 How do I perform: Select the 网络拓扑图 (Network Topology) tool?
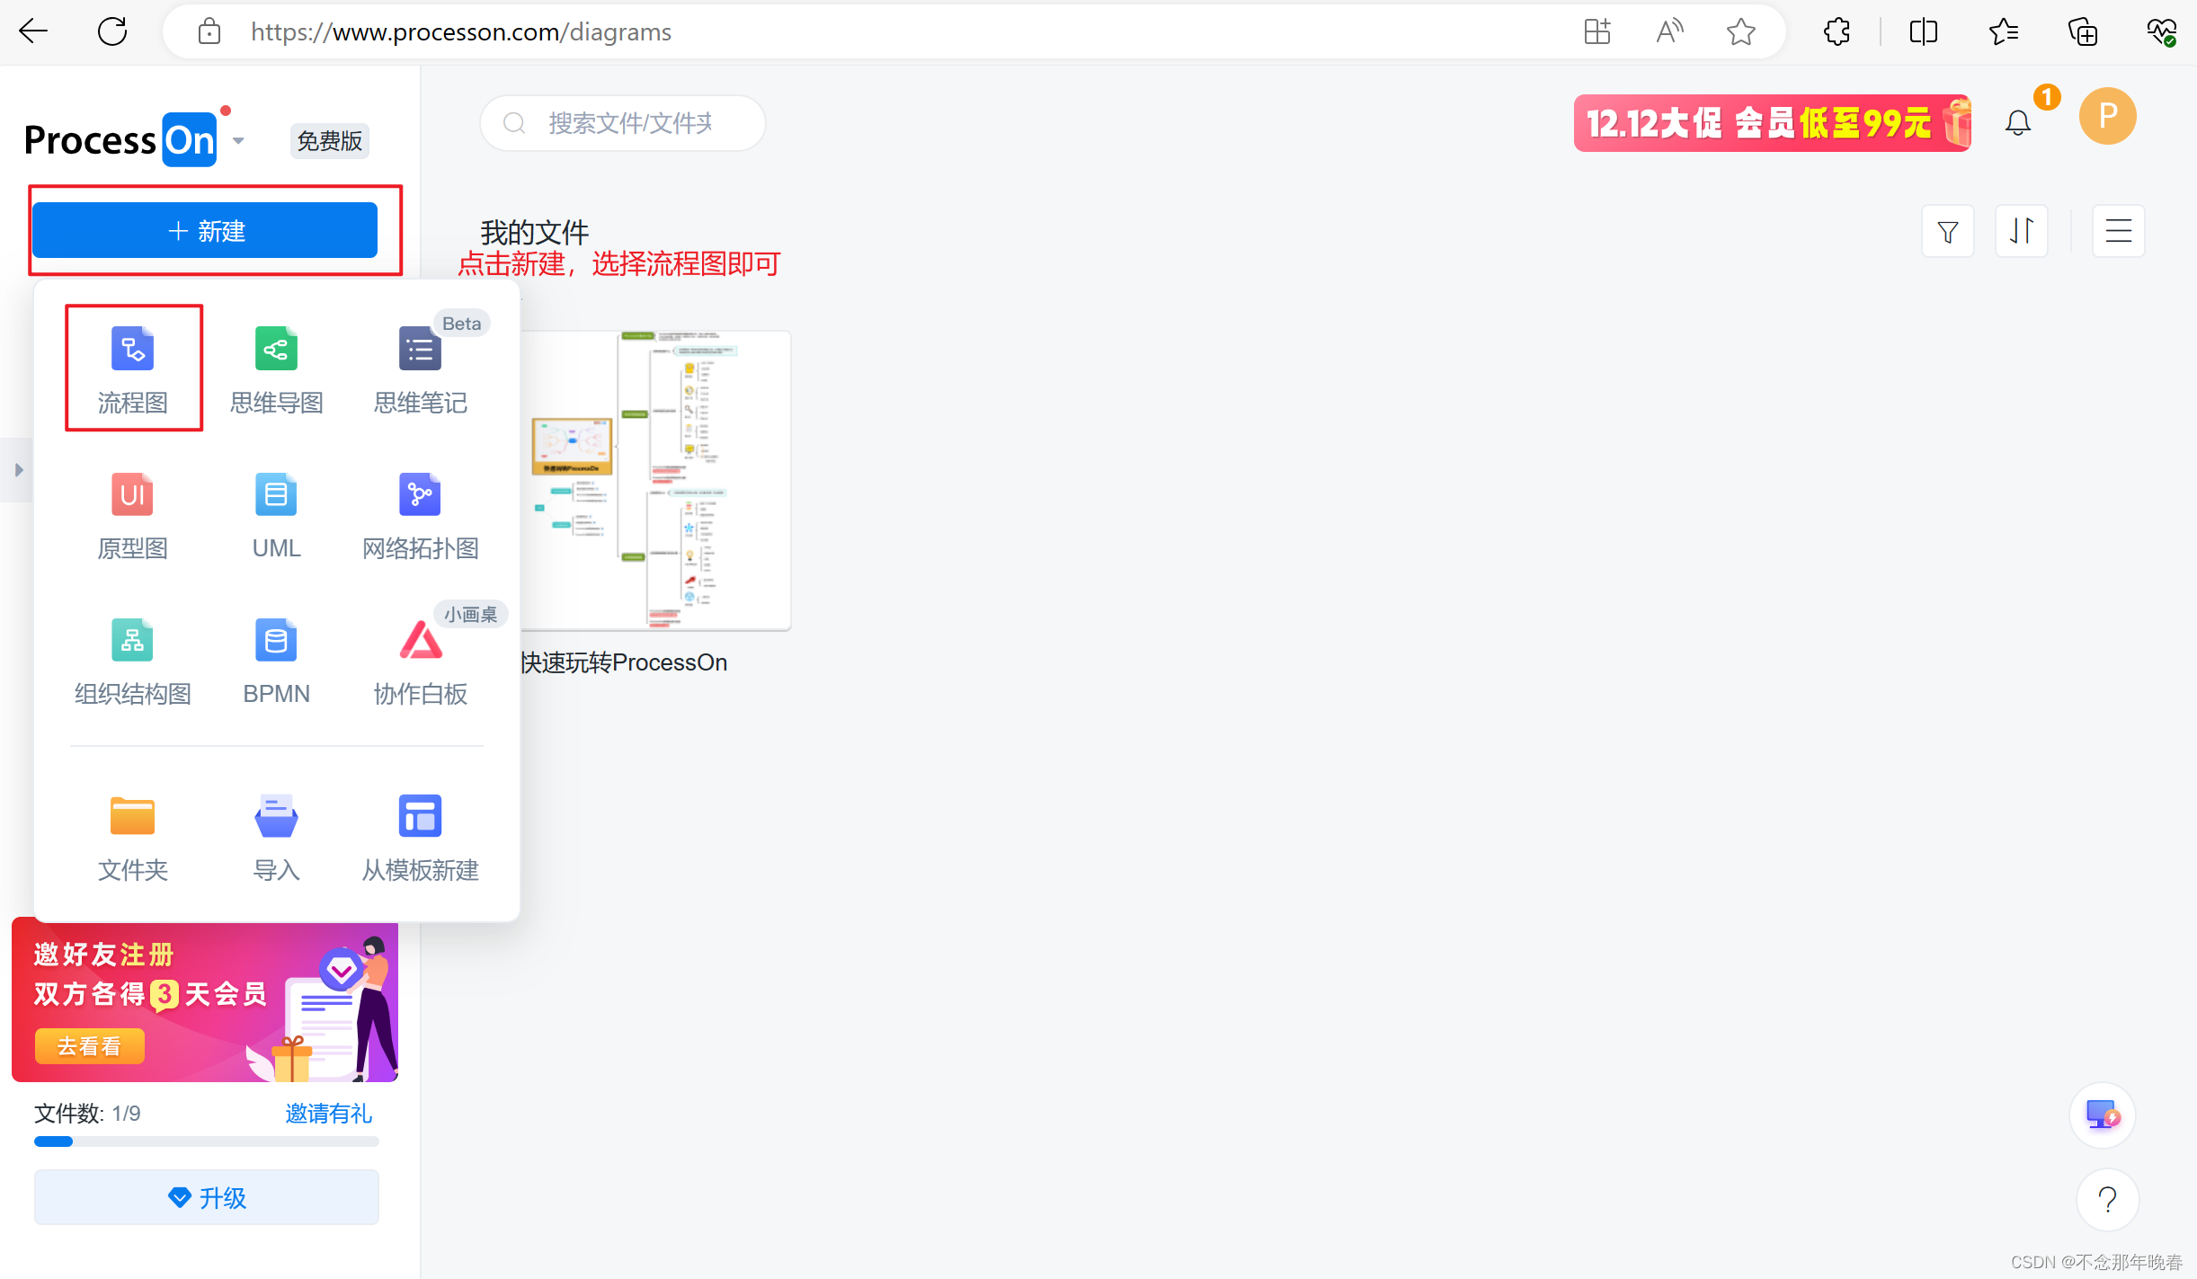(x=419, y=515)
